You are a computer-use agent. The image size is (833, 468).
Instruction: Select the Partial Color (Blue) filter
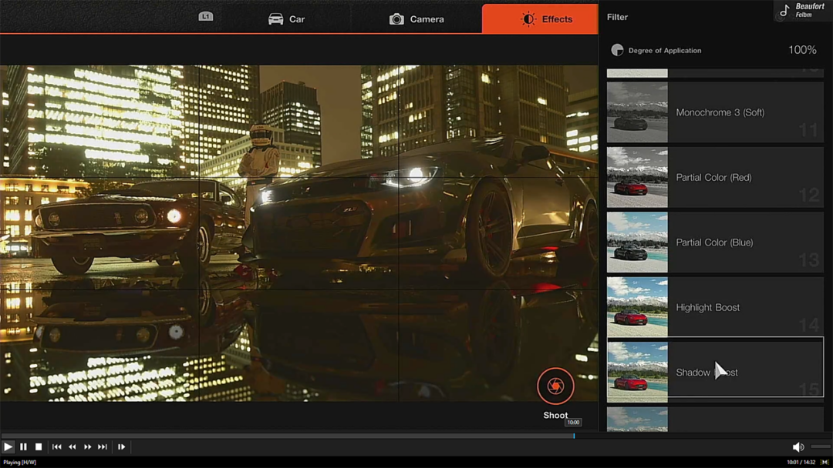pyautogui.click(x=715, y=242)
